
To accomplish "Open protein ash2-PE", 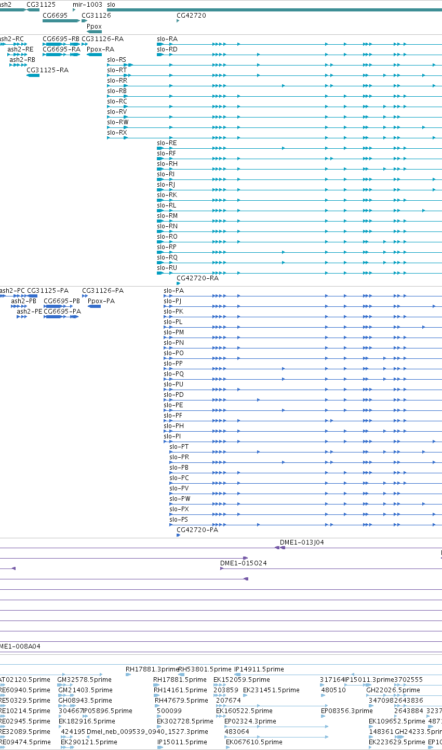I will click(x=30, y=312).
